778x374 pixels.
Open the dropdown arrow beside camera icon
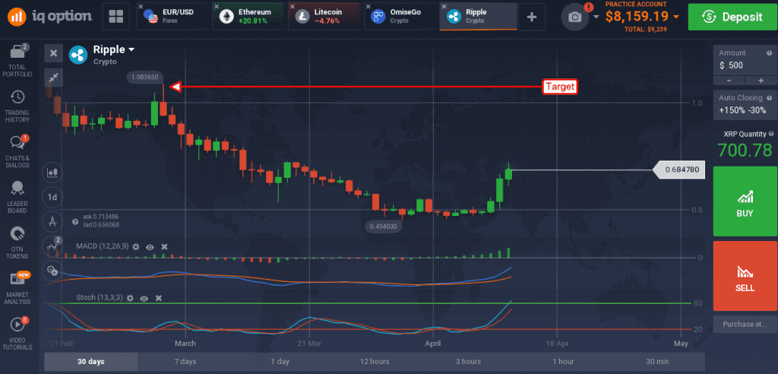click(596, 17)
